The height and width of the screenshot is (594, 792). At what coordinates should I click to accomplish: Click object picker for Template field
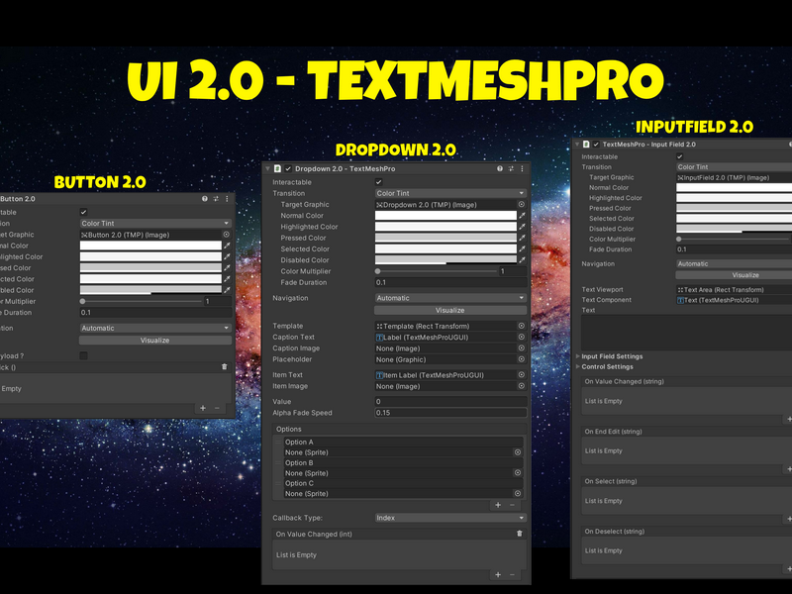(x=522, y=326)
